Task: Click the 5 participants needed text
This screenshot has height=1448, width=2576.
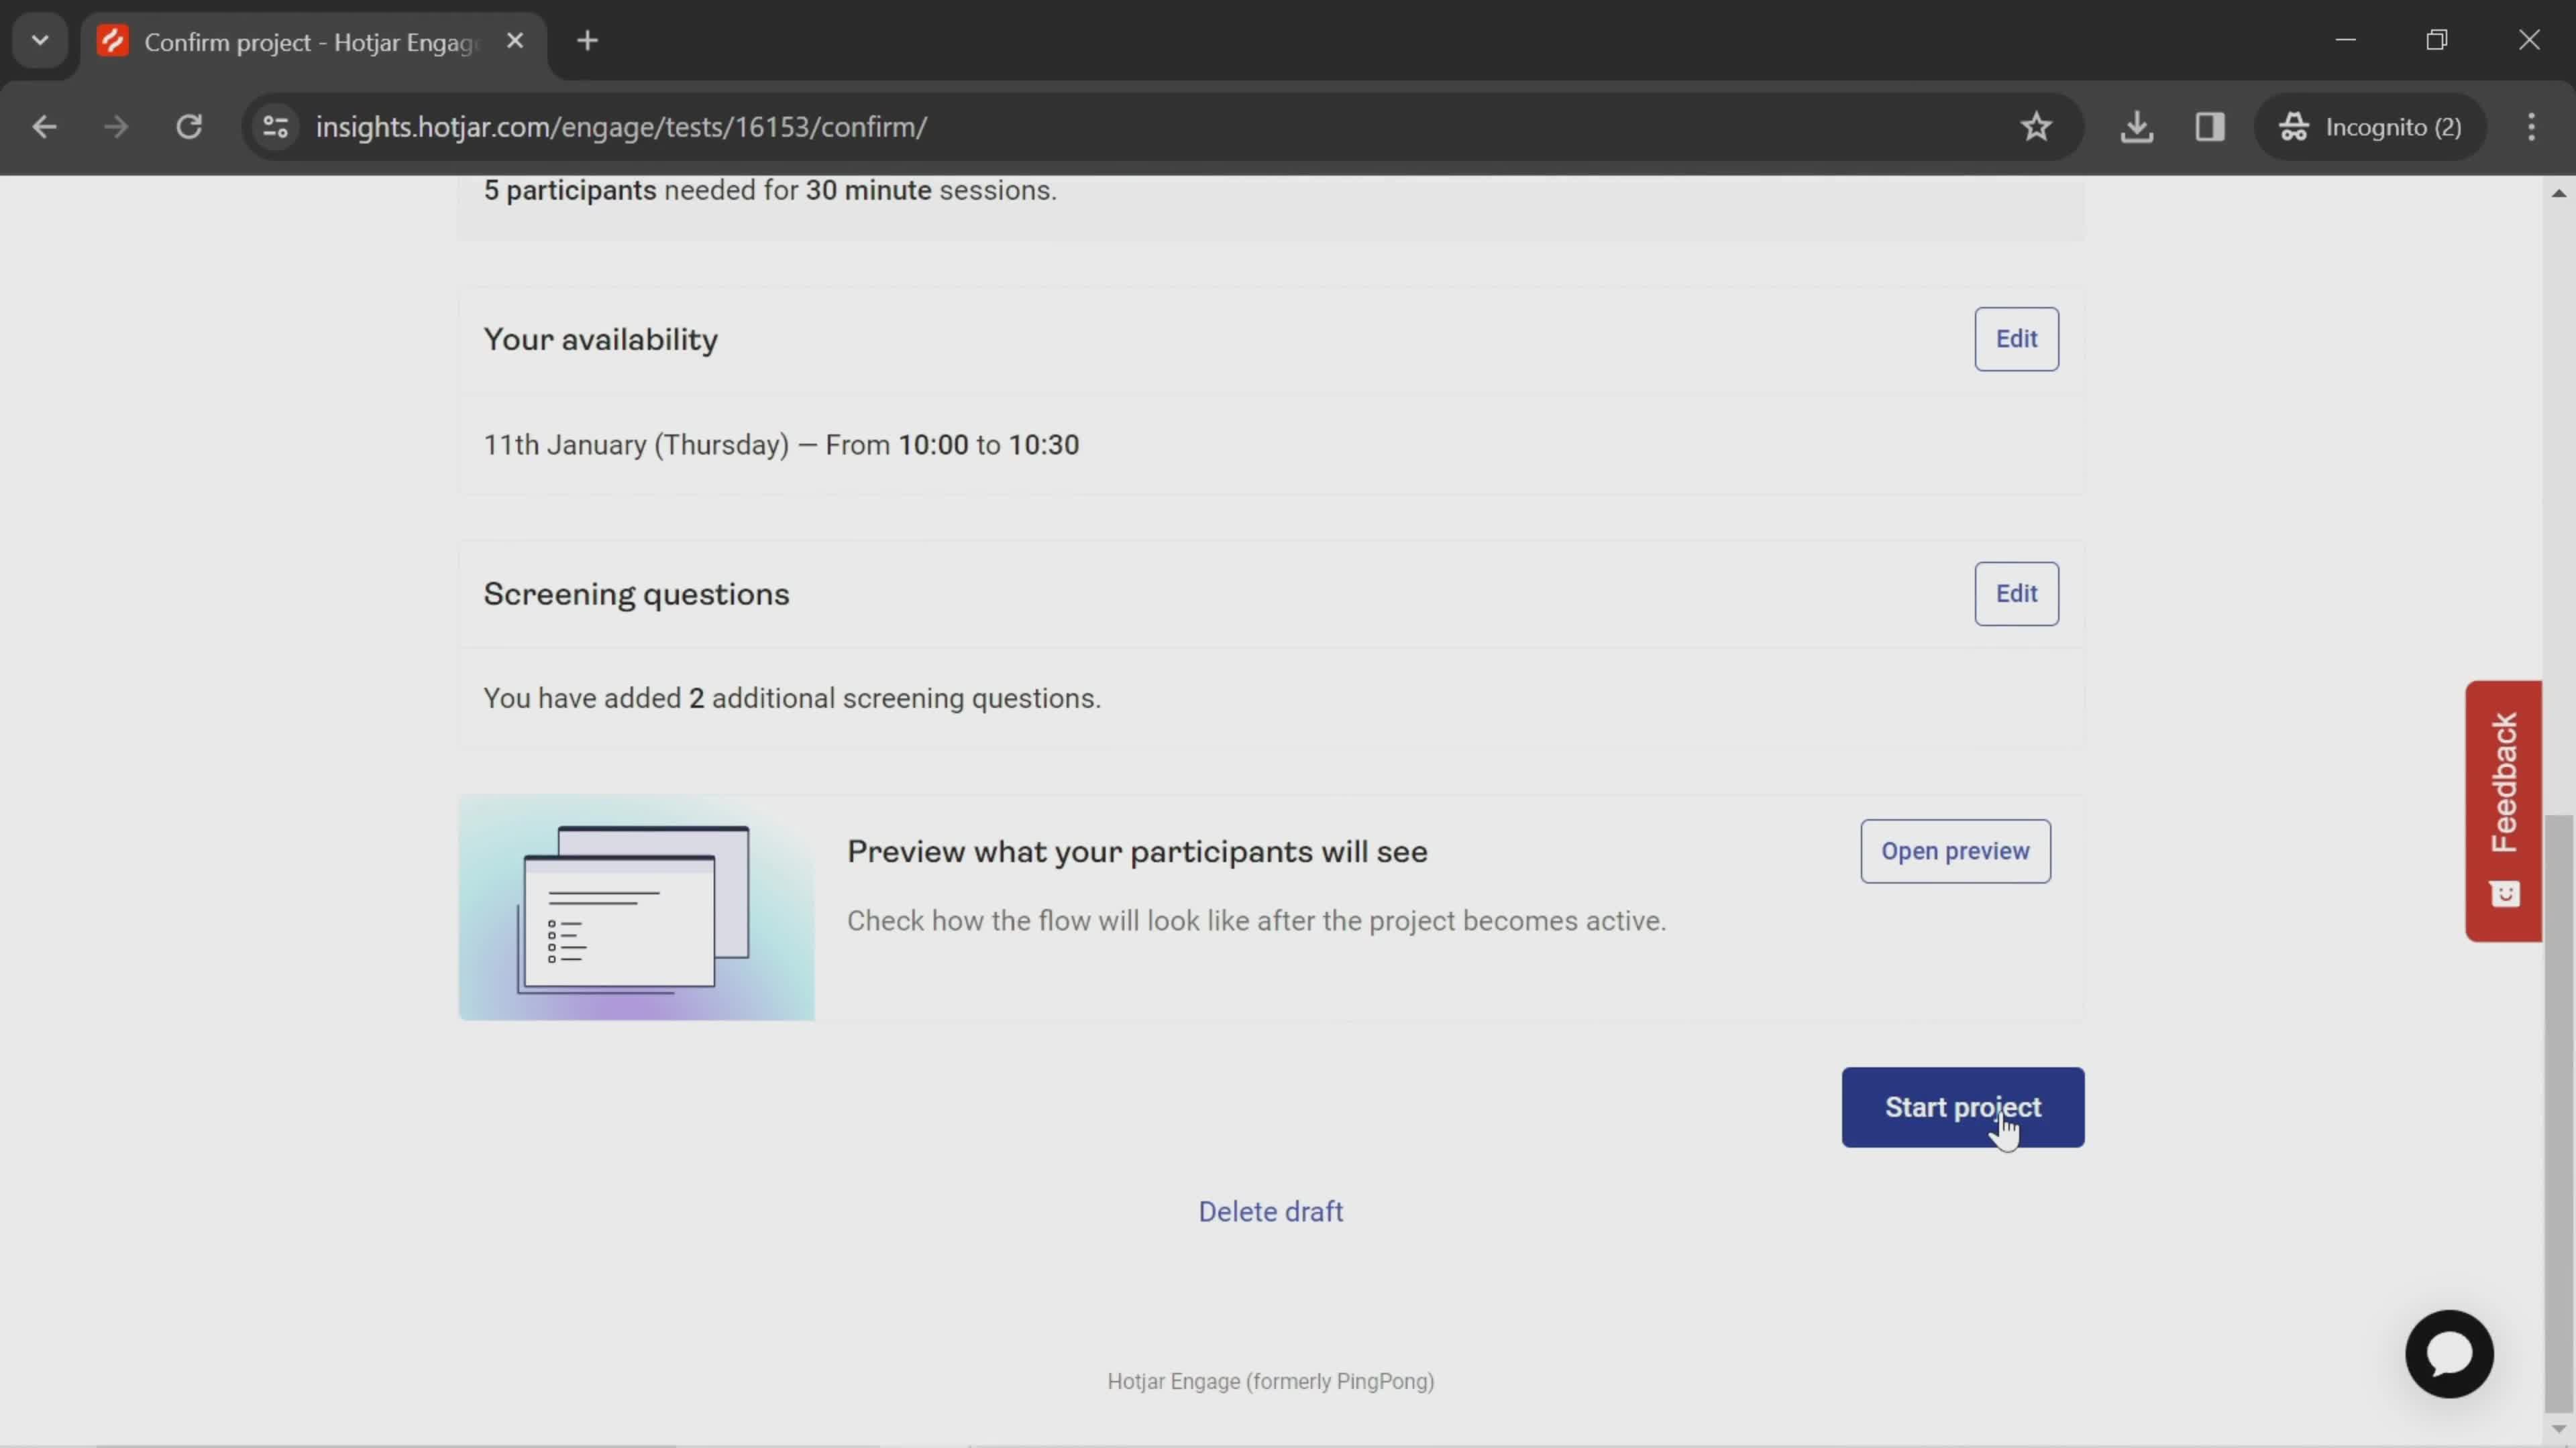Action: click(770, 190)
